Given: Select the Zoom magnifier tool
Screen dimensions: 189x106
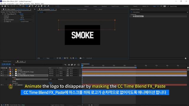Looking at the screenshot, I should pos(8,6).
